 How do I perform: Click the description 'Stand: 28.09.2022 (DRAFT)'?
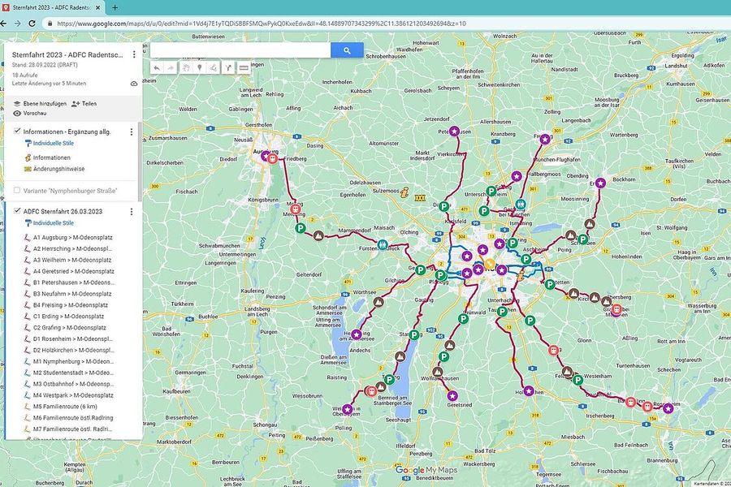45,65
